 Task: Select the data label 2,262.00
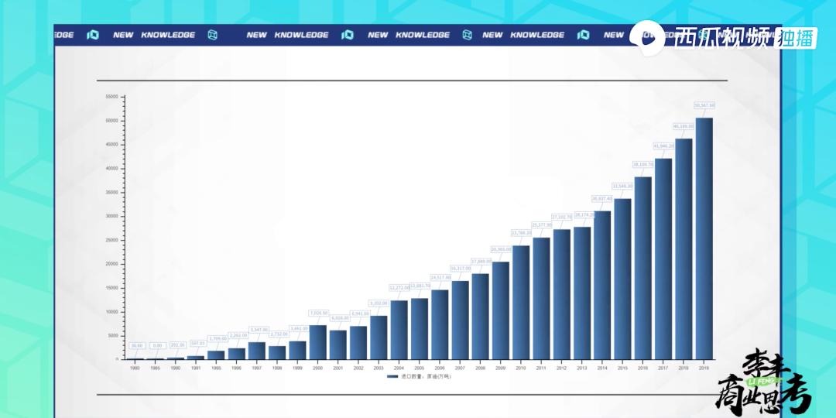tap(238, 335)
